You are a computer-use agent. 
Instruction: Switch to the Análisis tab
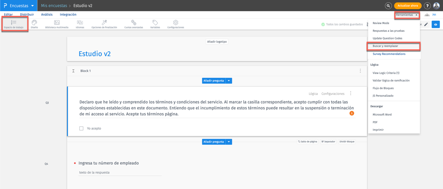[47, 15]
